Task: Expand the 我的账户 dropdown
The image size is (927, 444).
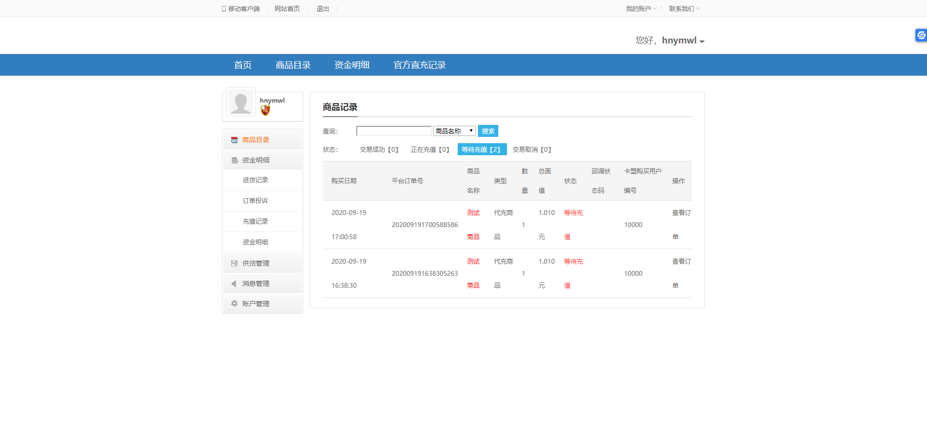Action: pos(641,9)
